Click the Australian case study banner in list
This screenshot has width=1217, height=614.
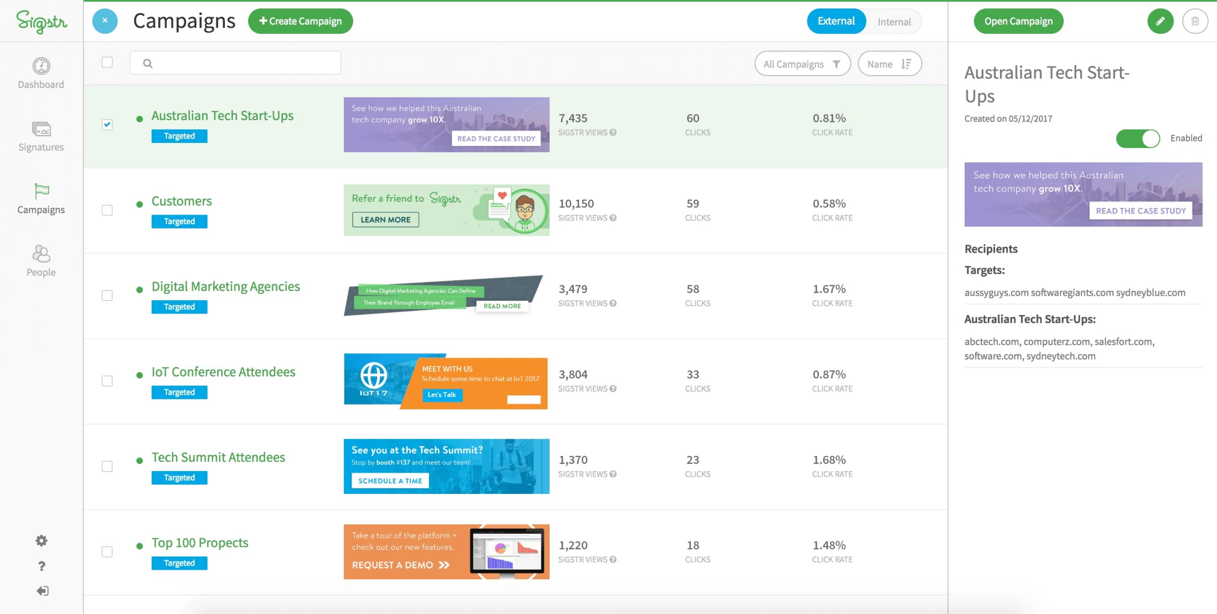[446, 124]
